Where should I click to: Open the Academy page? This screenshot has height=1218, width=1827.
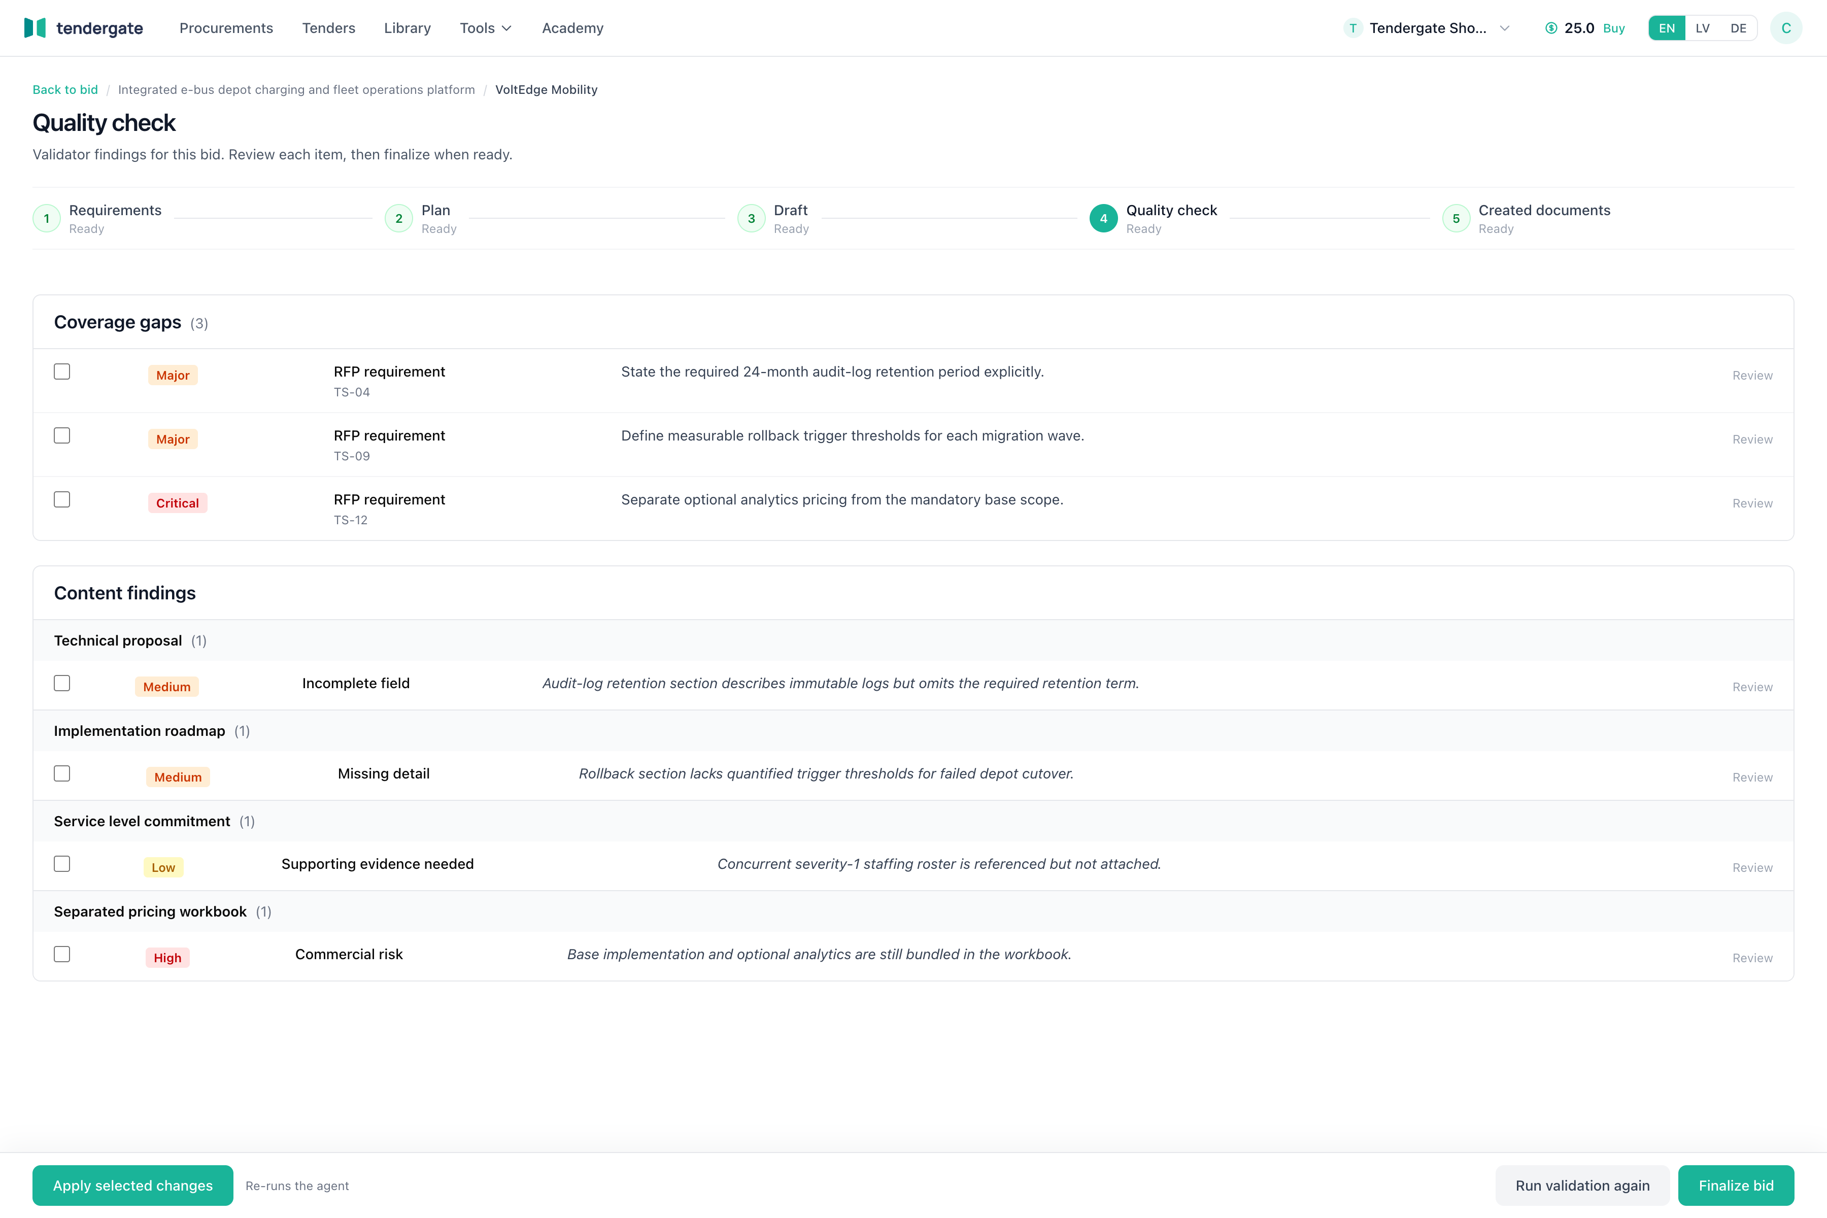click(572, 28)
